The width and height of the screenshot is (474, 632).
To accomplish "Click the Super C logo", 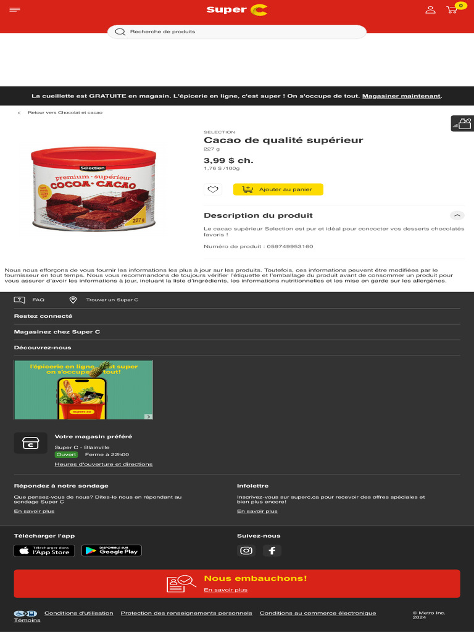I will (x=237, y=10).
